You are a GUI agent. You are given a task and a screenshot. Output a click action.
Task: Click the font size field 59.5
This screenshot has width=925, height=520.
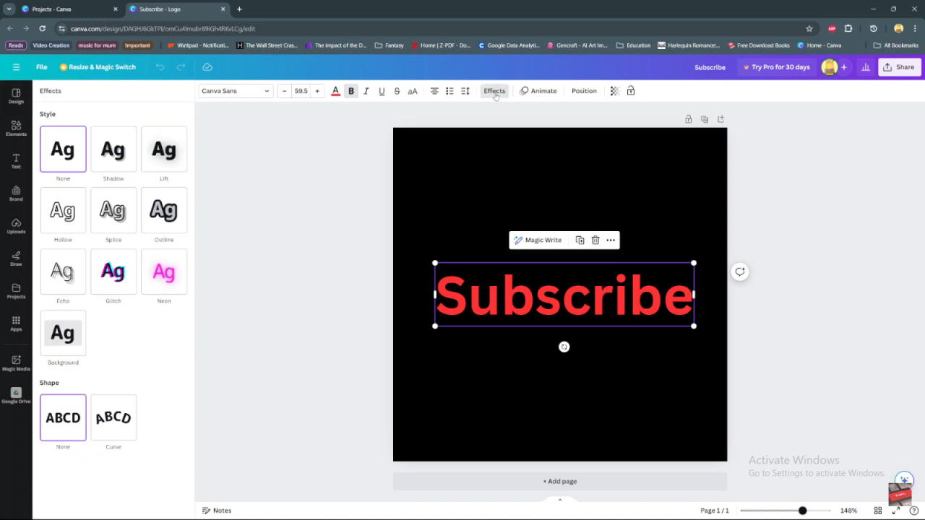[x=301, y=91]
